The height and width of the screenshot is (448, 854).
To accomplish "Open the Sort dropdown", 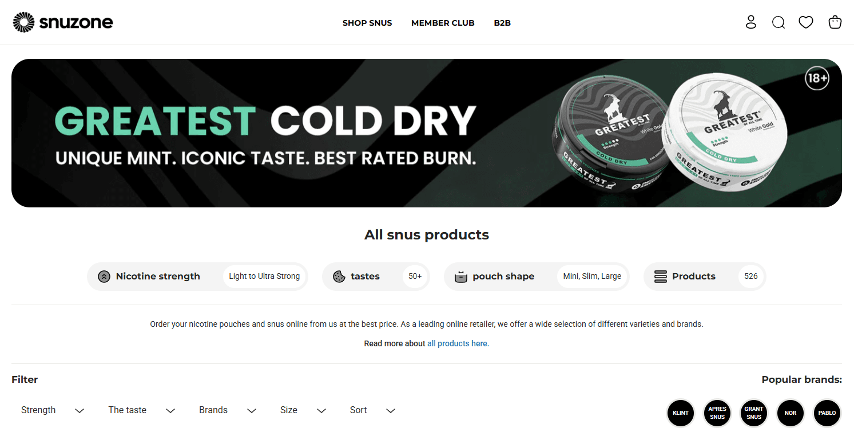I will click(373, 410).
